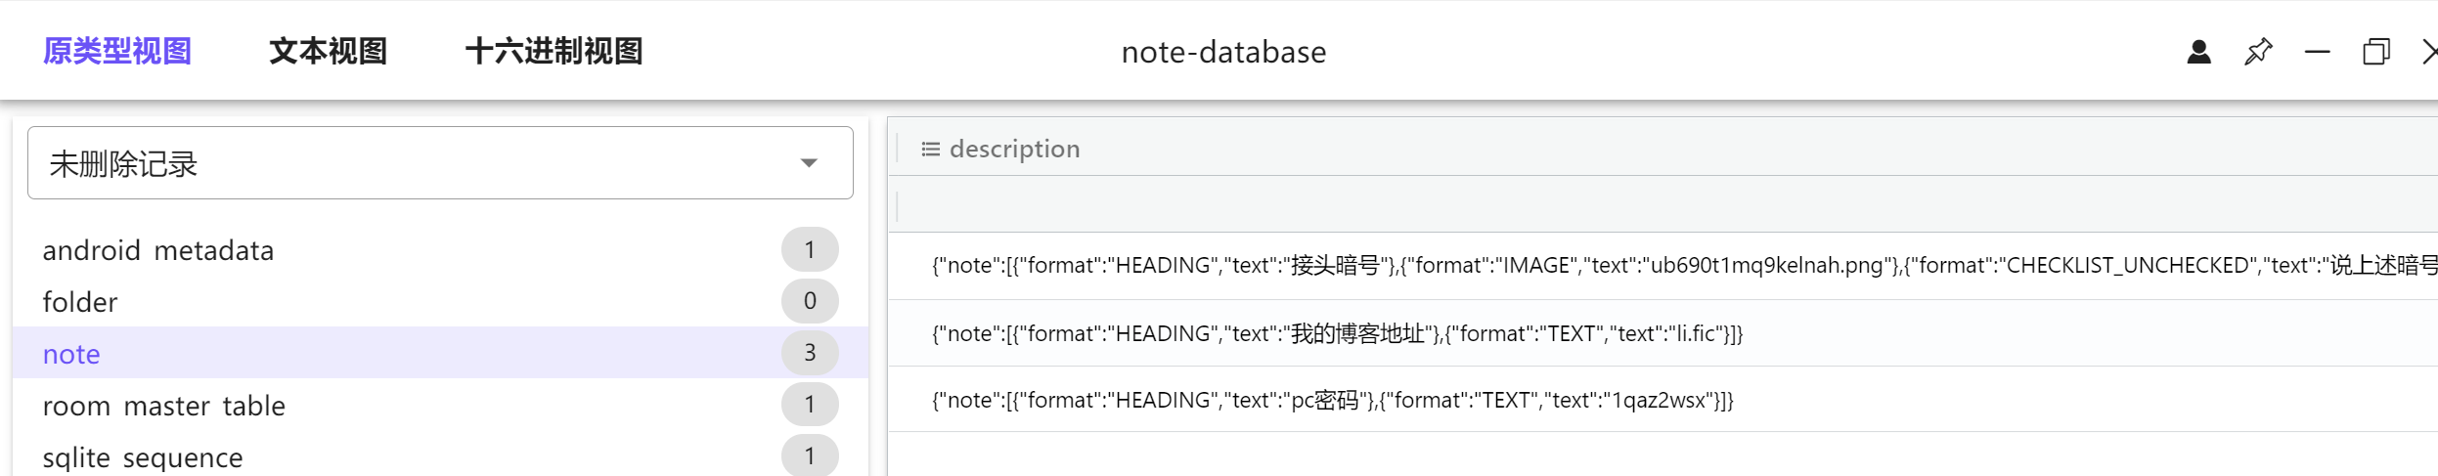The width and height of the screenshot is (2438, 476).
Task: Restore the window size
Action: click(2375, 52)
